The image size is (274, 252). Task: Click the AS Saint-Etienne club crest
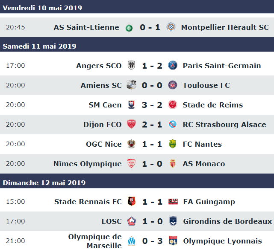129,27
